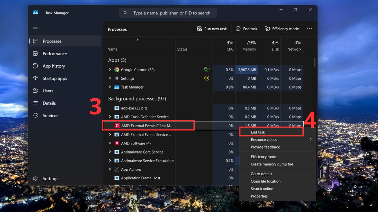378x212 pixels.
Task: Click Chrome's 3,967.3 MB memory value
Action: (247, 70)
